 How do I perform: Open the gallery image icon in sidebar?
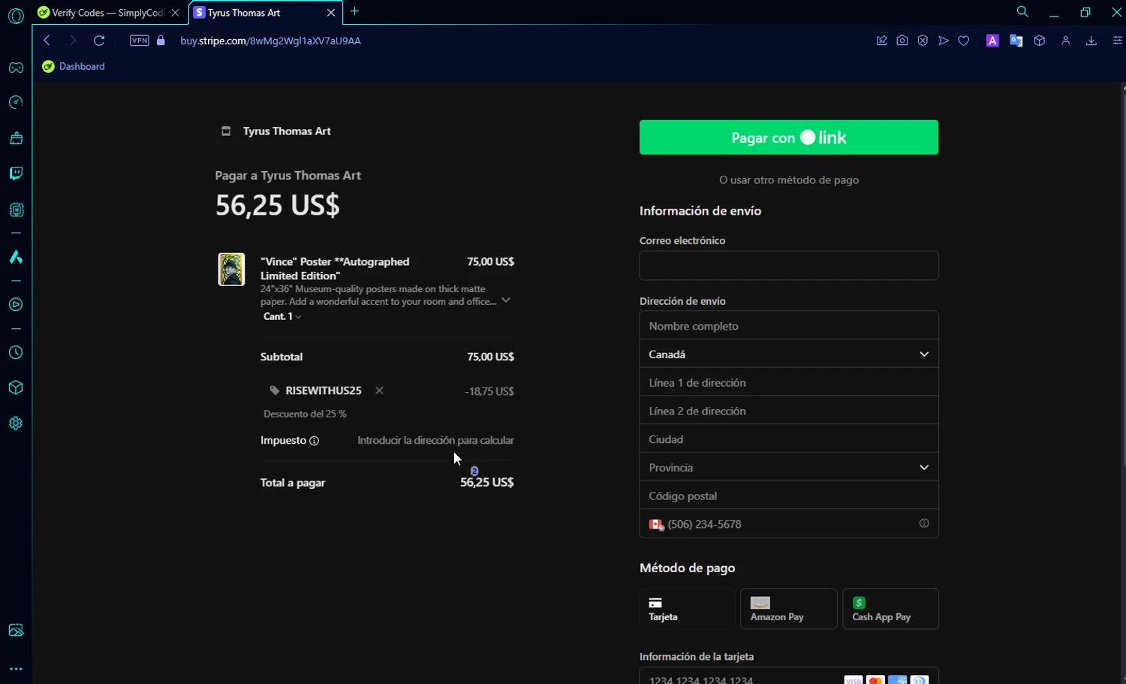16,630
